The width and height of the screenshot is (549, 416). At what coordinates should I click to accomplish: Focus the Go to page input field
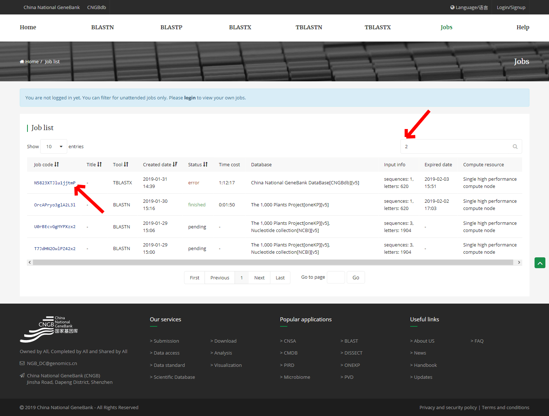click(x=336, y=277)
